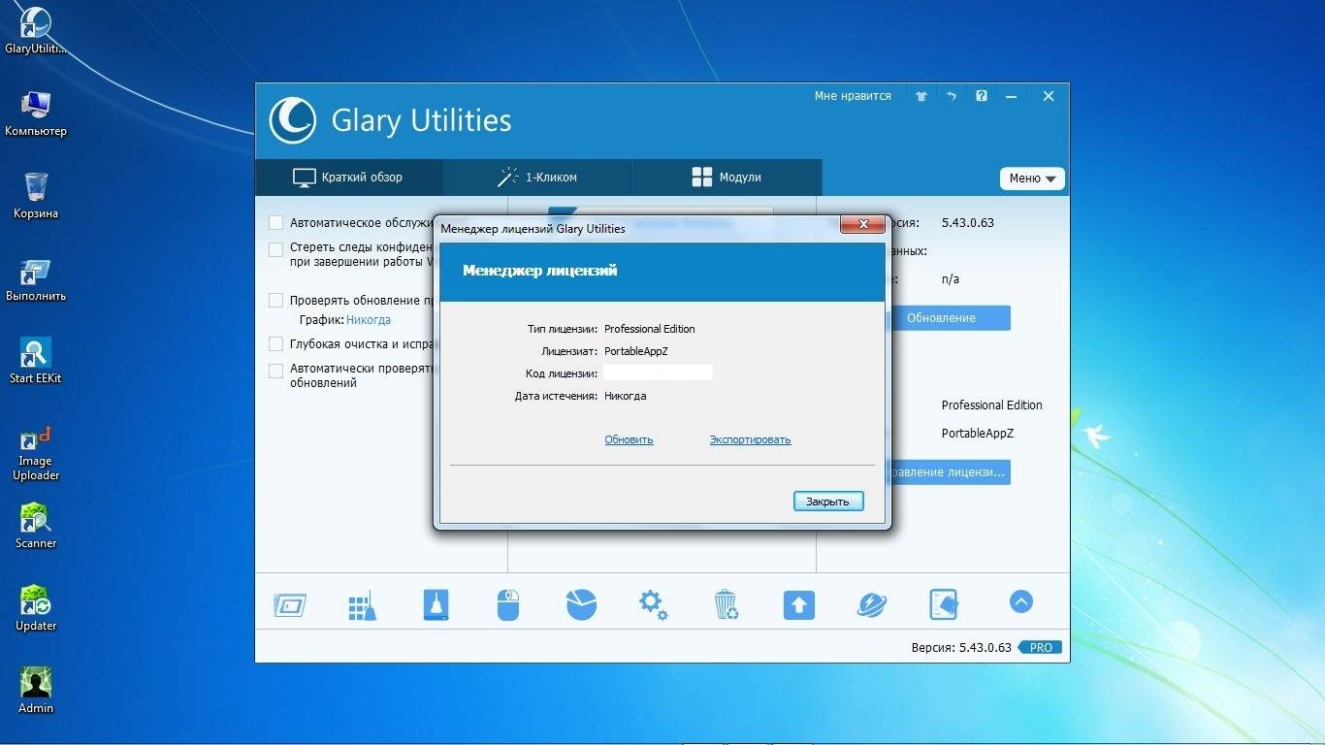This screenshot has height=745, width=1325.
Task: Click the Код лицензии input field
Action: click(x=658, y=373)
